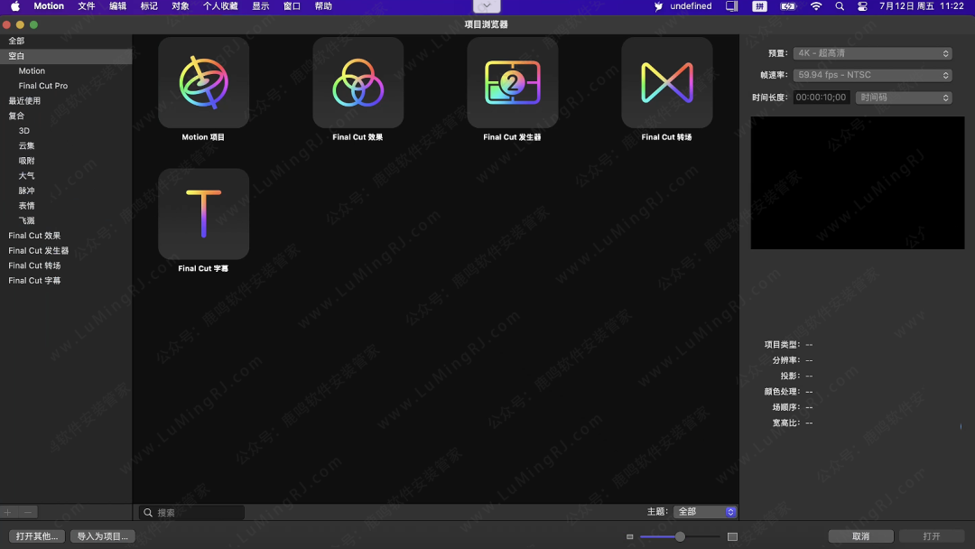Select the Motion 项目 icon
The width and height of the screenshot is (975, 549).
coord(203,83)
